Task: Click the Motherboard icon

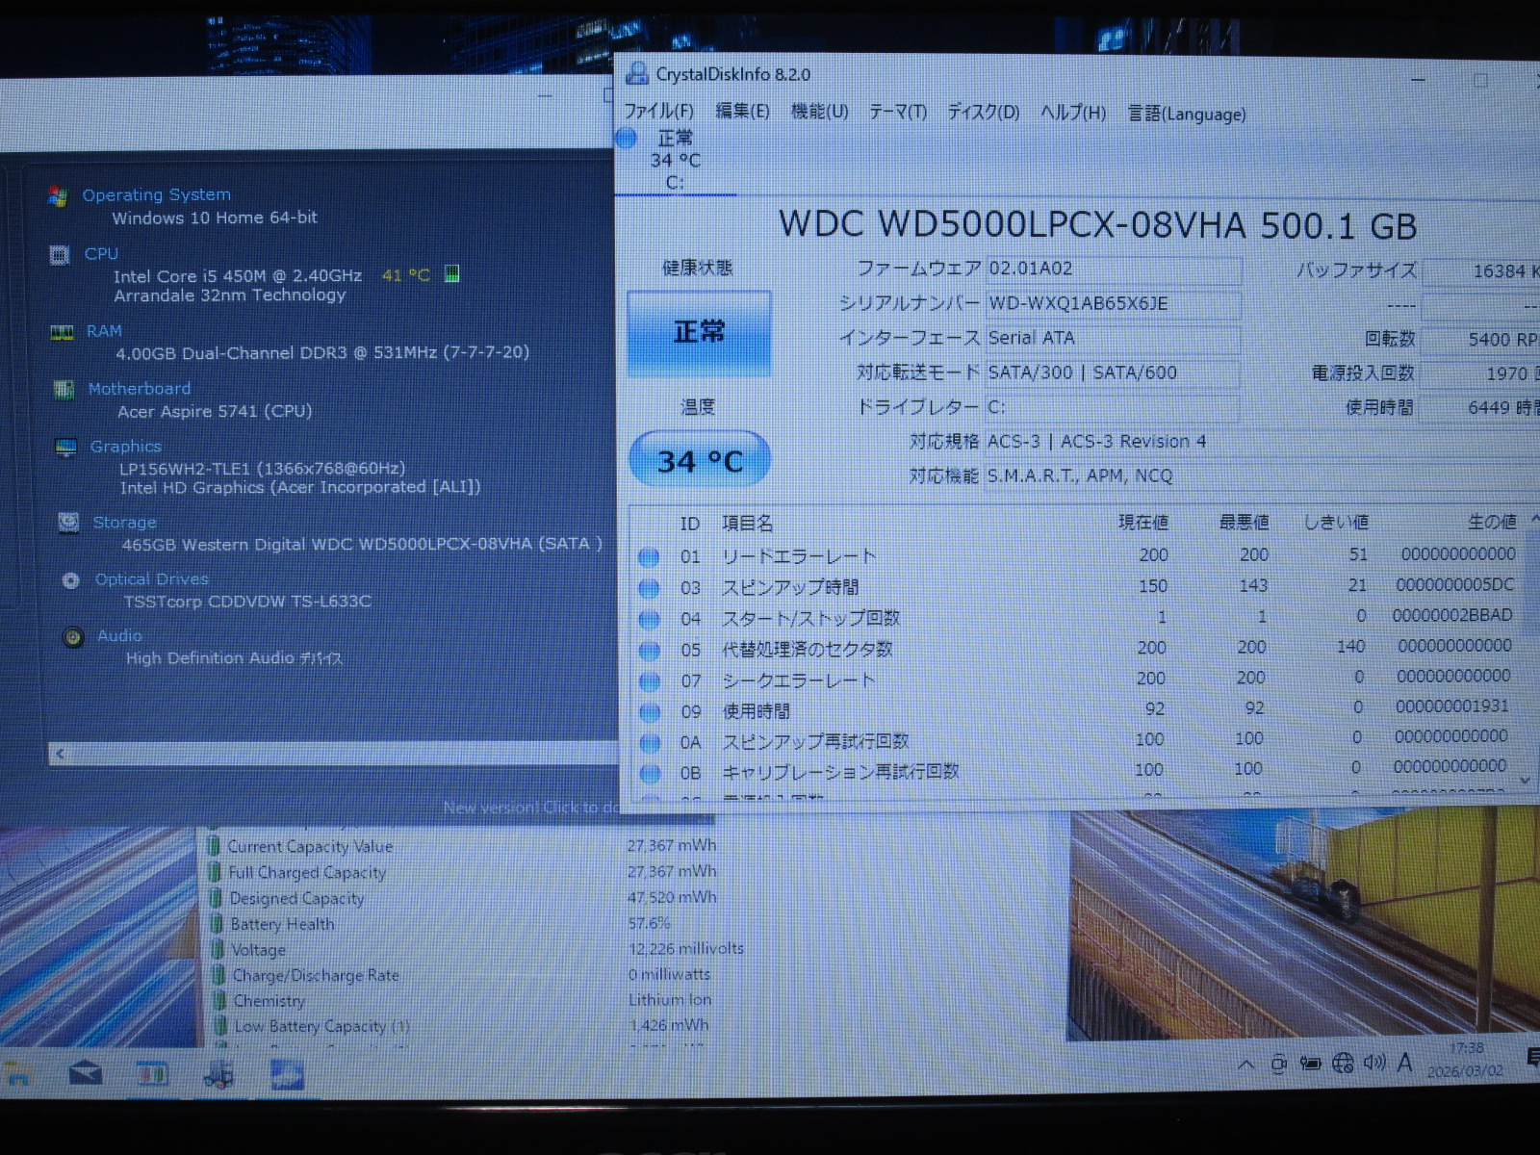Action: click(64, 390)
